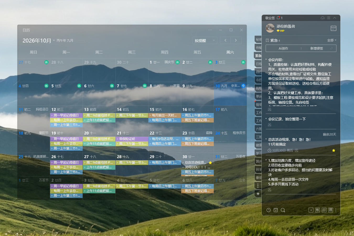
Task: Open the search icon at panel bottom
Action: pos(283,210)
